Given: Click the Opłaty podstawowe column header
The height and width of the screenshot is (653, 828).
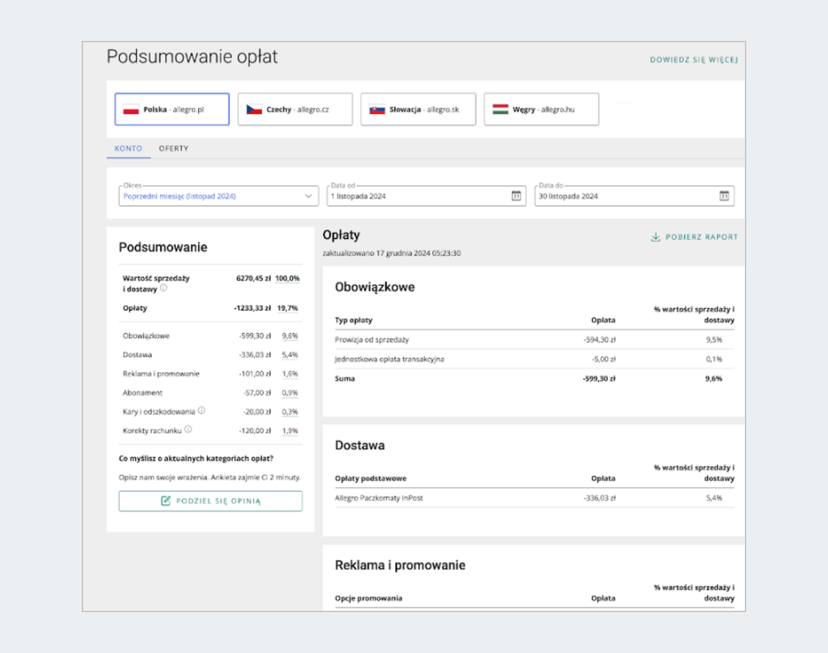Looking at the screenshot, I should [x=371, y=478].
